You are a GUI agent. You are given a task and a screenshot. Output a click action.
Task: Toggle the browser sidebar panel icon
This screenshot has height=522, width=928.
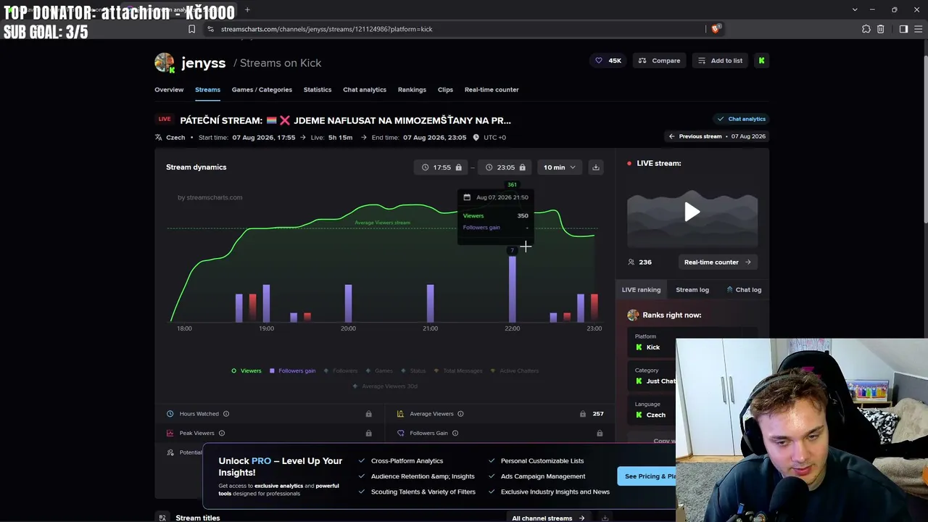click(x=903, y=29)
